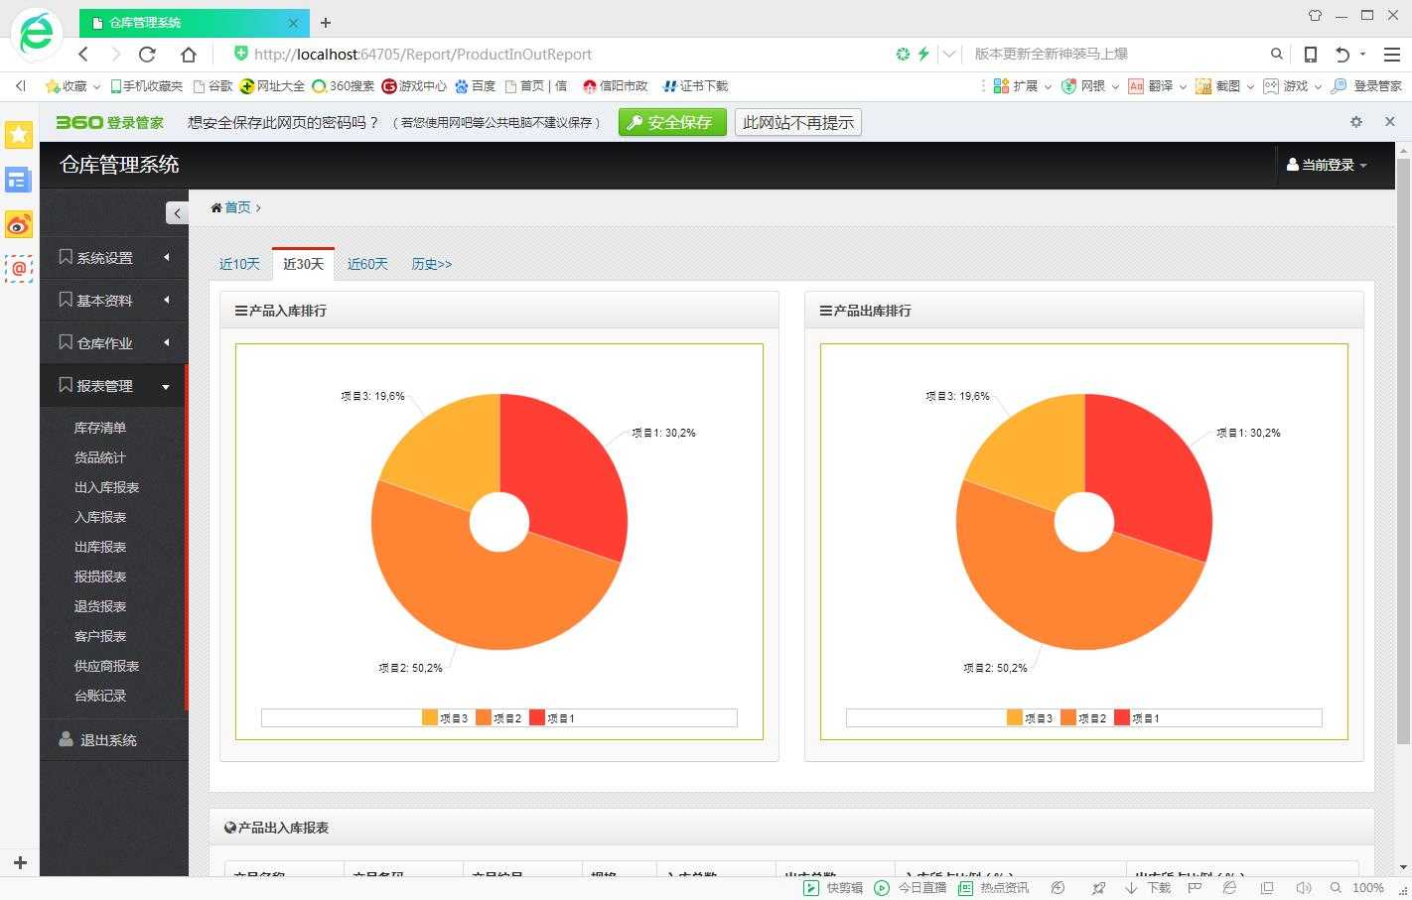Toggle 项目2 legend swatch in 出库 chart
1412x900 pixels.
(1068, 717)
